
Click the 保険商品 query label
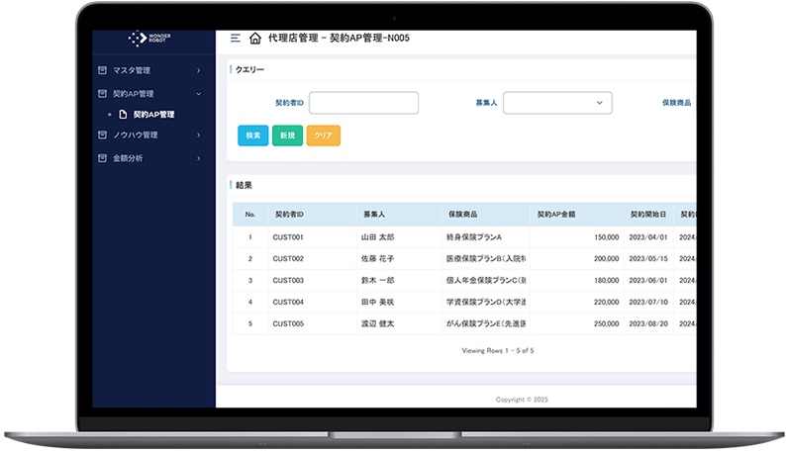tap(676, 103)
